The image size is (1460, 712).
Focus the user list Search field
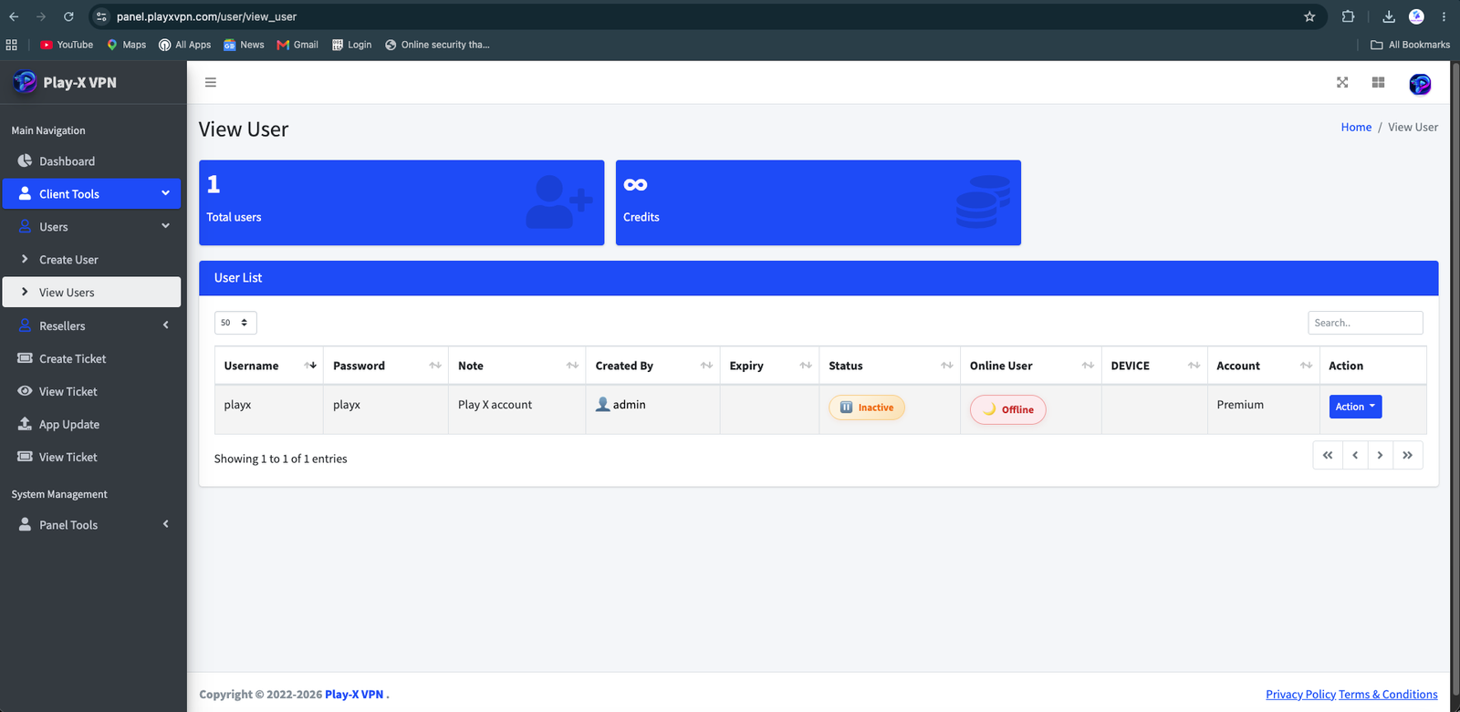1365,323
